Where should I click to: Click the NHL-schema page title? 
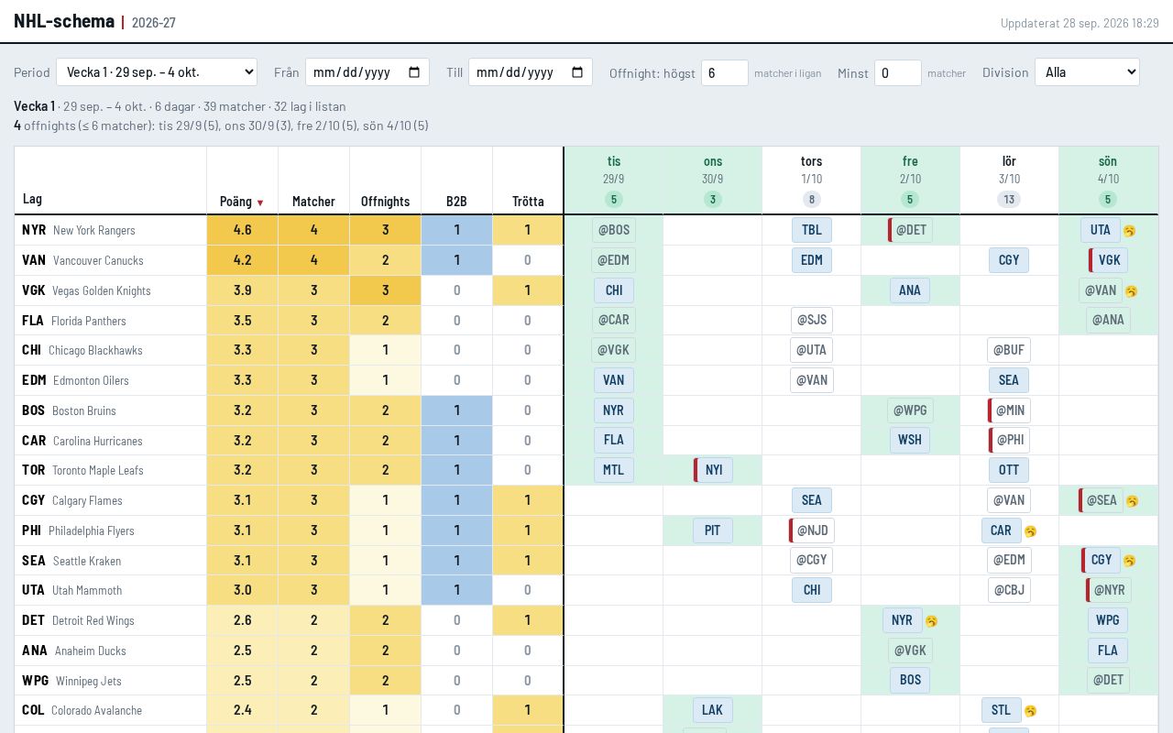[64, 21]
